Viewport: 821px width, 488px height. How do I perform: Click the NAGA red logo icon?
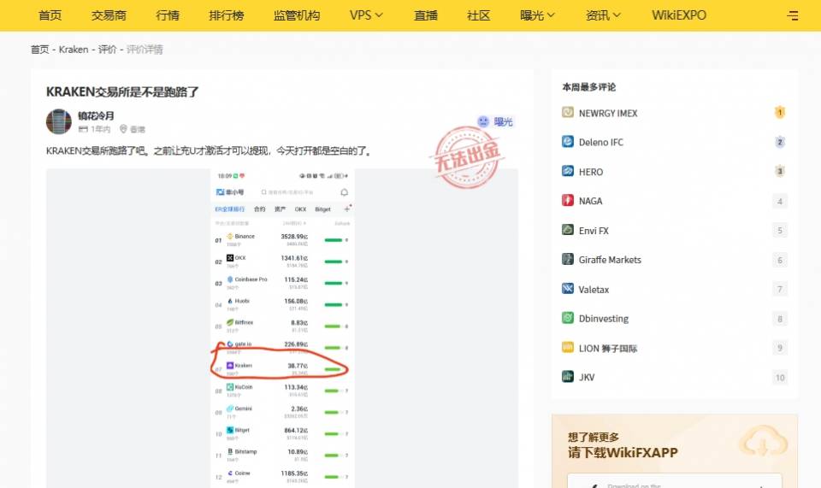pyautogui.click(x=568, y=200)
